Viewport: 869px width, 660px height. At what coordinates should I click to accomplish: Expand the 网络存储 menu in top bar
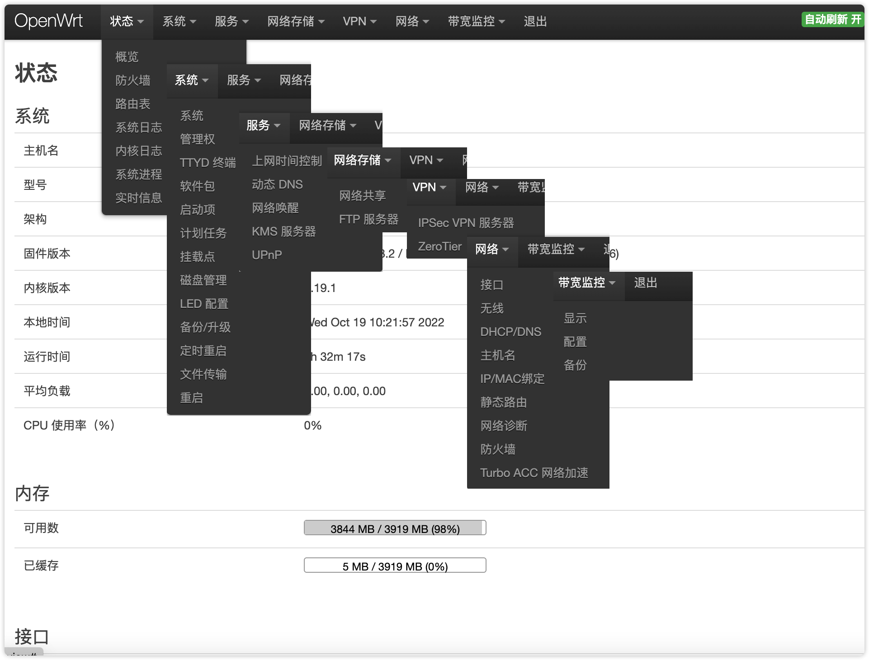pyautogui.click(x=296, y=21)
